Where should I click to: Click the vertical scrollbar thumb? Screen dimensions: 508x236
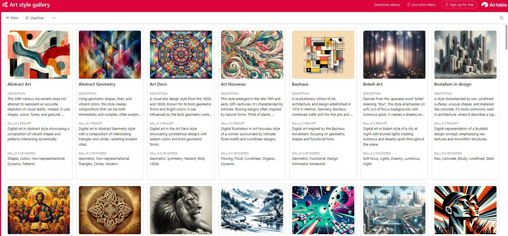click(506, 36)
